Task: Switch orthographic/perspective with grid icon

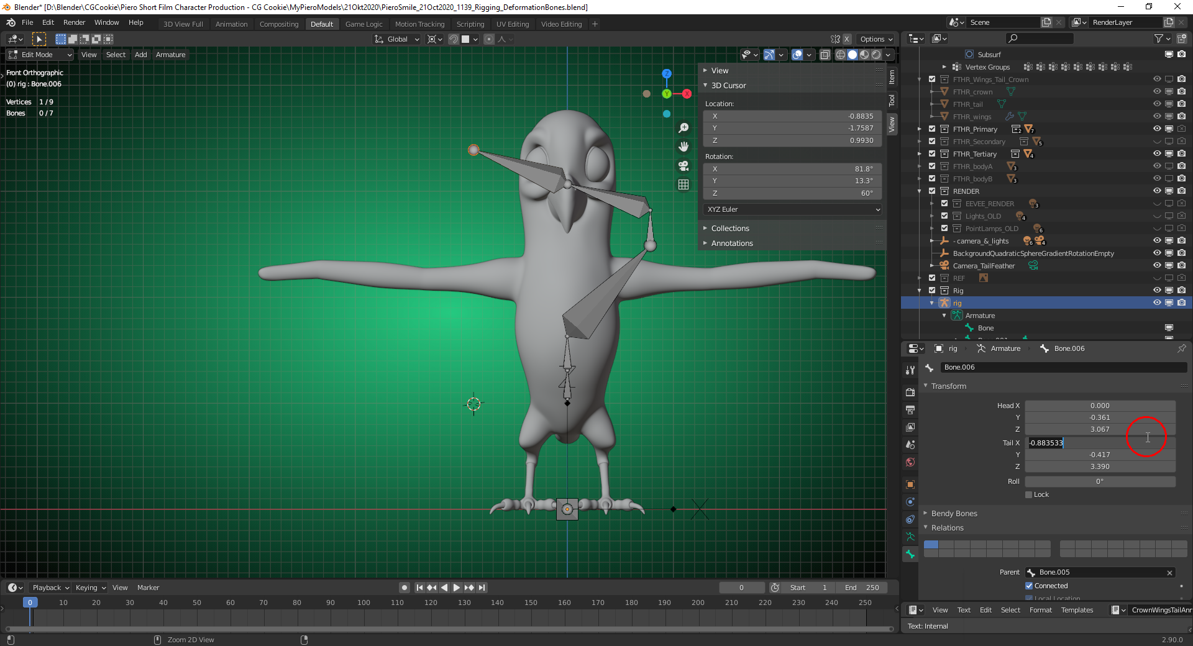Action: (x=683, y=184)
